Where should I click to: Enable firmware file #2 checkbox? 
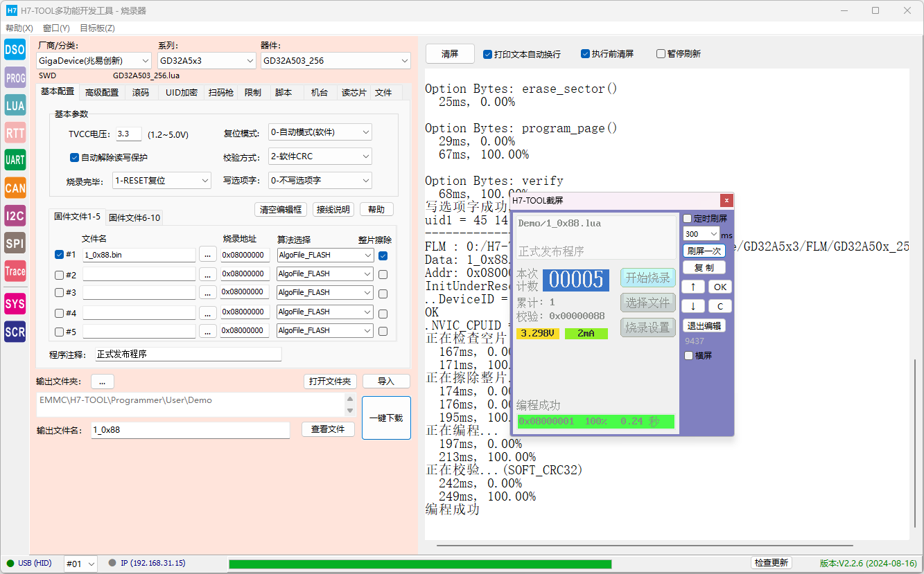pos(59,274)
